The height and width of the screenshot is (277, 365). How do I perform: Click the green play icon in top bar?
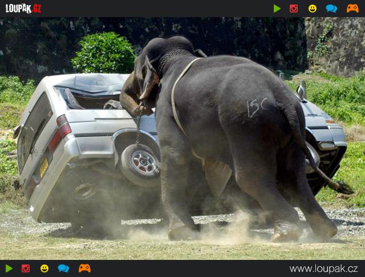(x=277, y=9)
